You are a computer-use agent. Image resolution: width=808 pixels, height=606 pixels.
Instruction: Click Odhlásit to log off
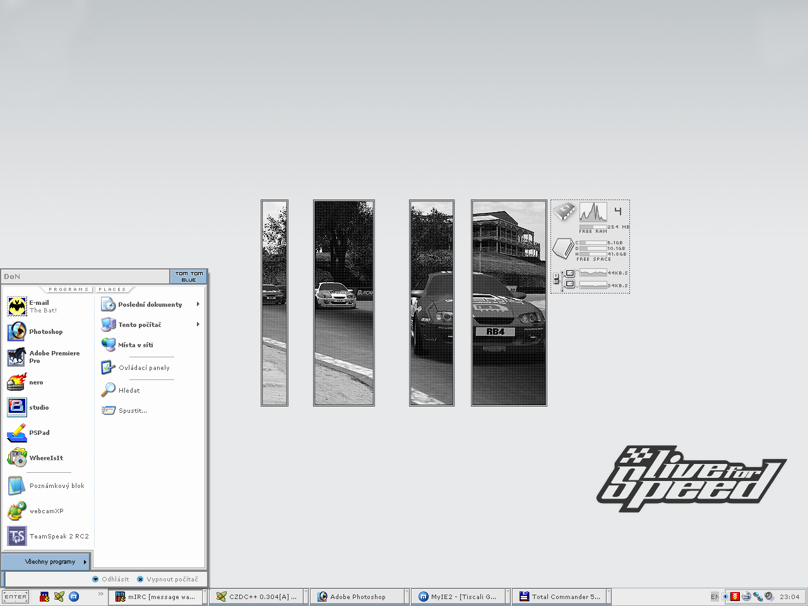click(110, 579)
